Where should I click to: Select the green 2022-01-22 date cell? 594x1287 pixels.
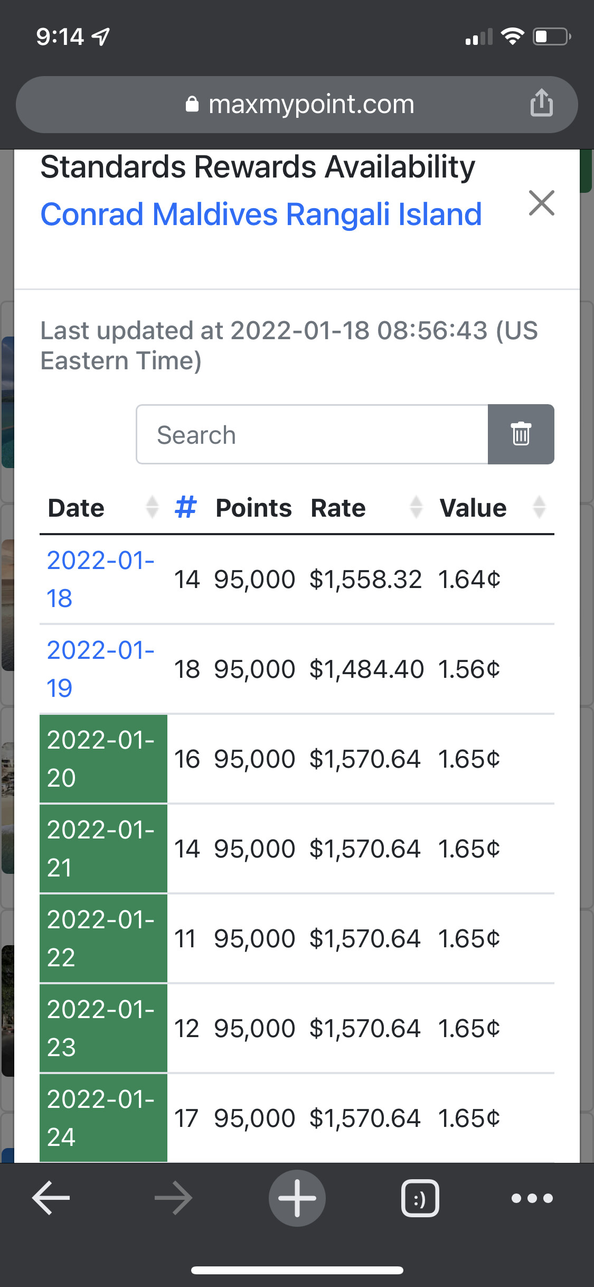[103, 938]
